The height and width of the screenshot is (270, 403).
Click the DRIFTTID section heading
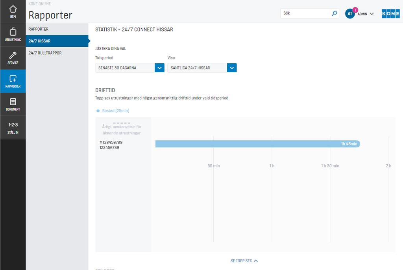[x=105, y=90]
